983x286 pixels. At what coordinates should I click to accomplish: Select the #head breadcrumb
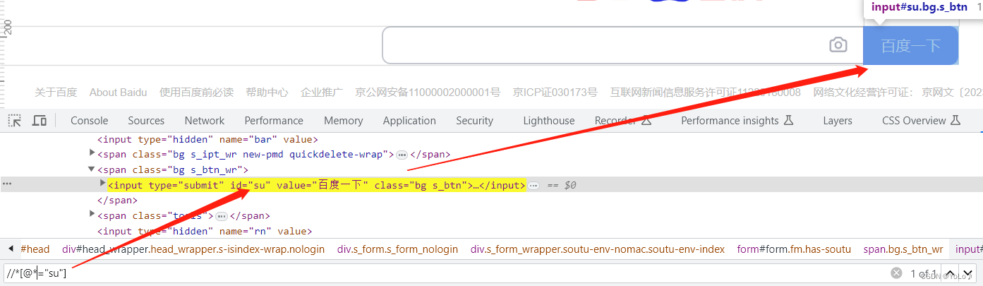[x=35, y=249]
